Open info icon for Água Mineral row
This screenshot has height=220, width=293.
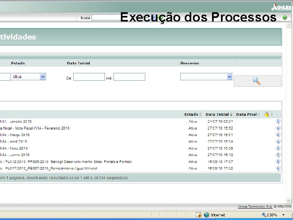click(x=278, y=168)
